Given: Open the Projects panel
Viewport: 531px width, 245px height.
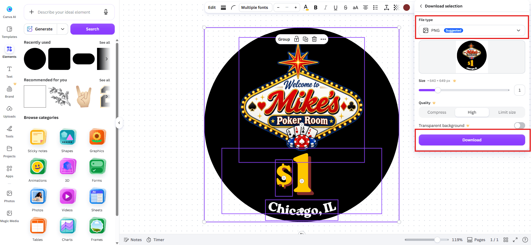Looking at the screenshot, I should click(x=9, y=152).
